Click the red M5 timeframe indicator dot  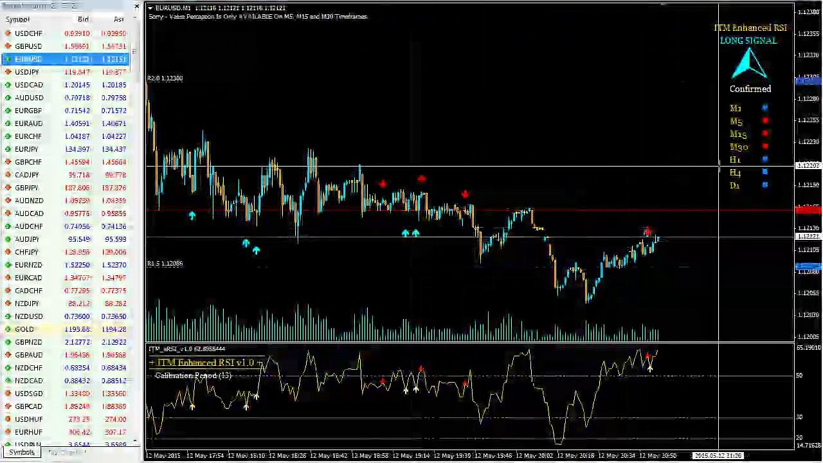764,121
